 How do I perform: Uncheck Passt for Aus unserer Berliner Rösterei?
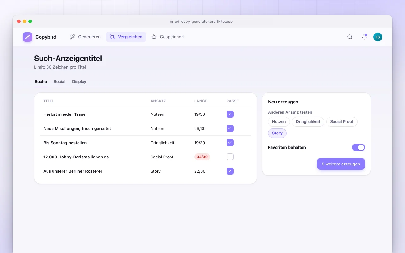pyautogui.click(x=230, y=171)
